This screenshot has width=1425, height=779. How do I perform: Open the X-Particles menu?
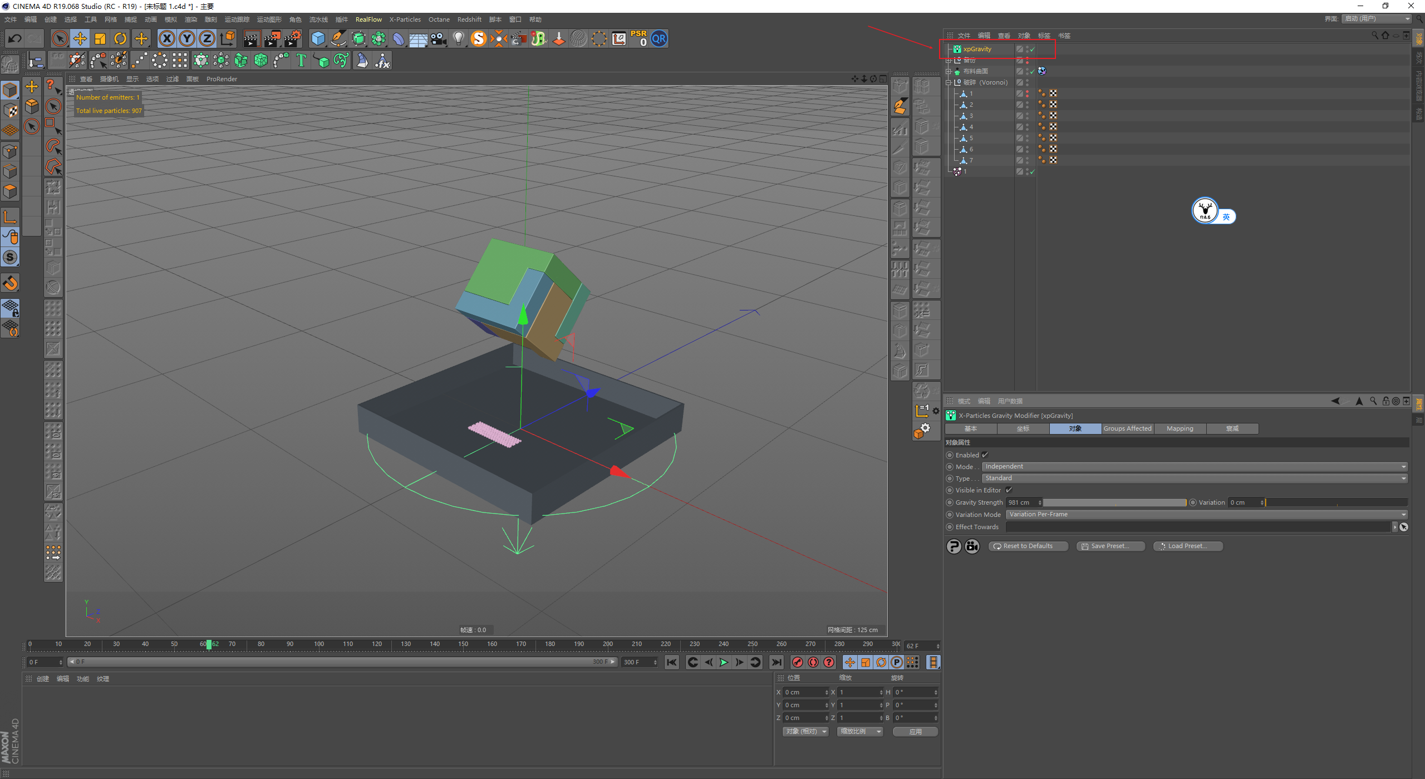point(405,19)
